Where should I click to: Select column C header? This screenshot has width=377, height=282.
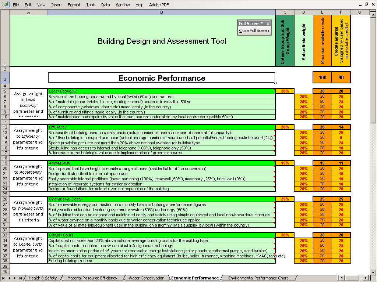tap(285, 12)
